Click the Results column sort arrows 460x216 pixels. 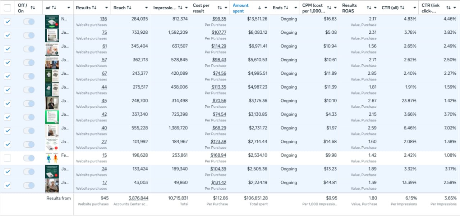point(94,8)
